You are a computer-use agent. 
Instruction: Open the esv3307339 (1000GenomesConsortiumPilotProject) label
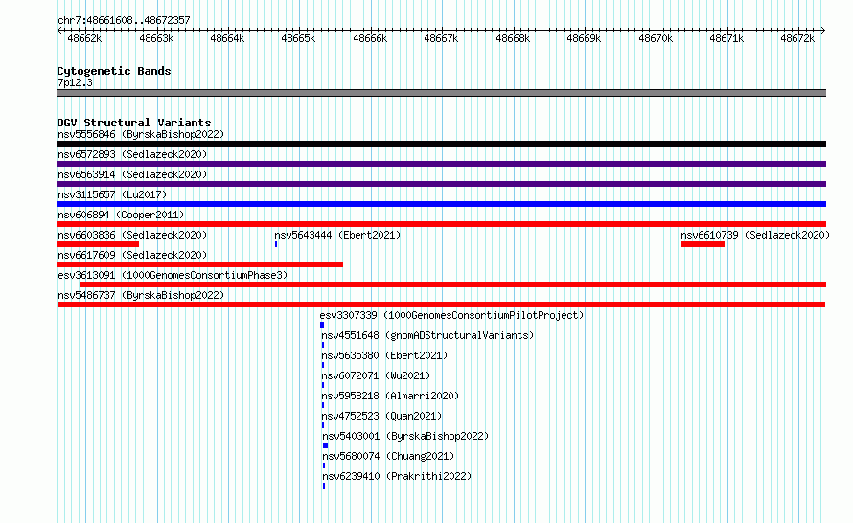tap(451, 315)
